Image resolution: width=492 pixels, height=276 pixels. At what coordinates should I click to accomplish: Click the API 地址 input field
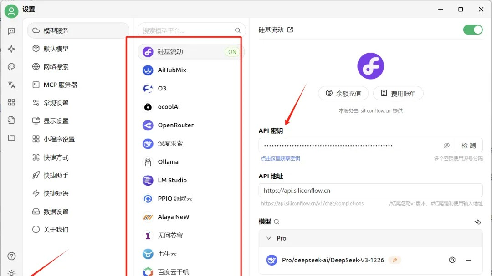coord(370,191)
